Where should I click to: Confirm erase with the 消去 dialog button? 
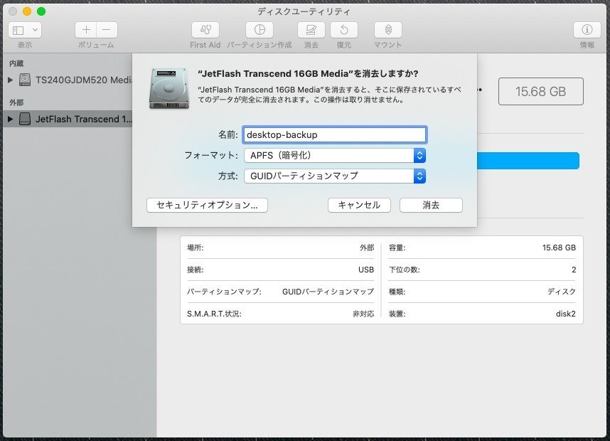[431, 205]
